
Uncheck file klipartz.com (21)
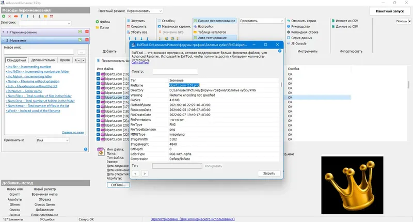click(x=98, y=130)
